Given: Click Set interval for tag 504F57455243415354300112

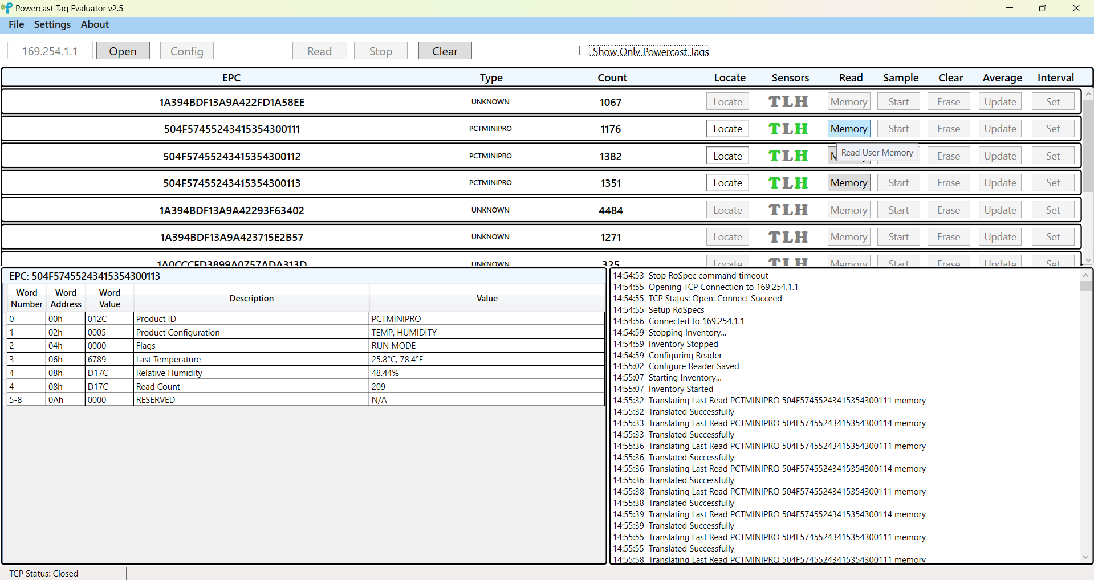Looking at the screenshot, I should (x=1053, y=156).
